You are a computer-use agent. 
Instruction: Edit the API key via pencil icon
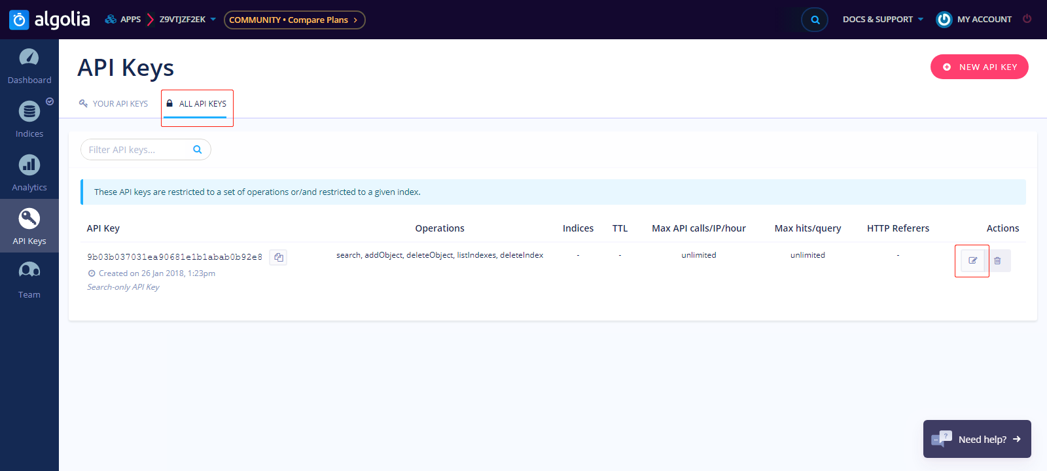[x=973, y=260]
